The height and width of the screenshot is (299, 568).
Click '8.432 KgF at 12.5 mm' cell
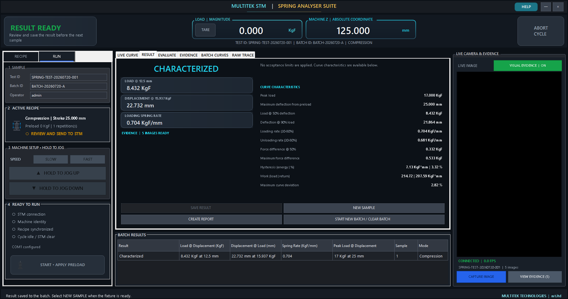[204, 256]
